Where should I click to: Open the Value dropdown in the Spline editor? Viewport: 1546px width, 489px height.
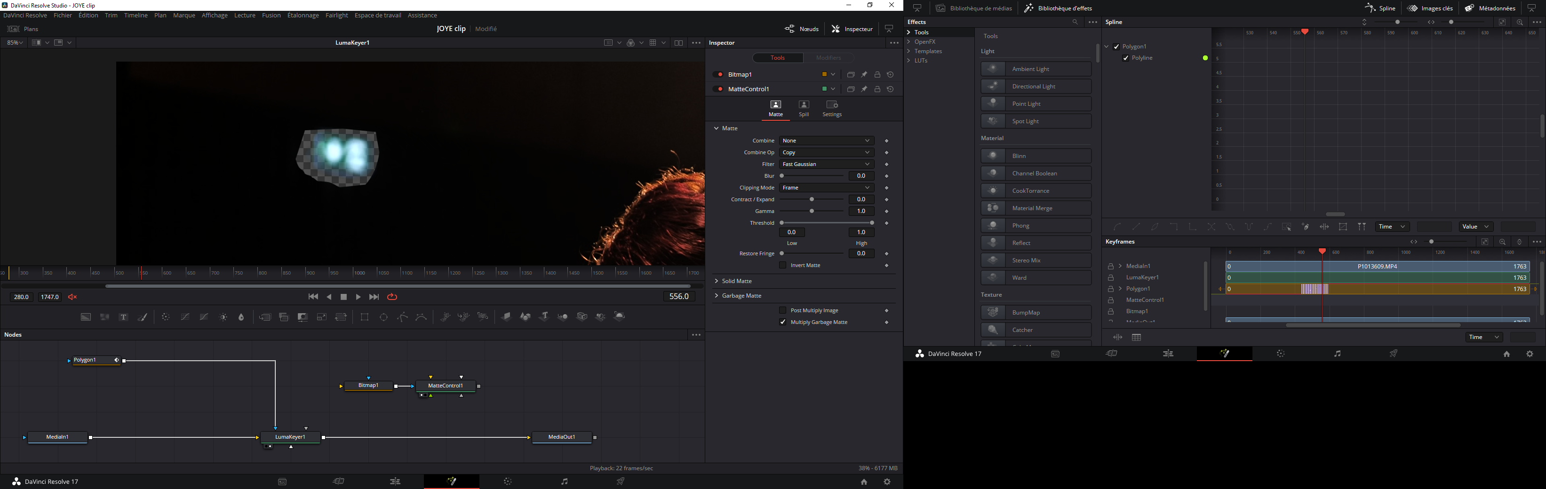pos(1476,227)
